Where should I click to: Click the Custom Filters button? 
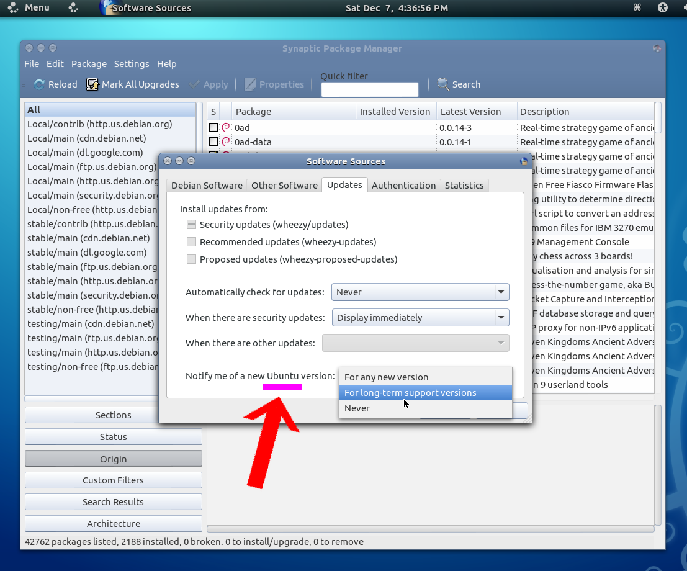(114, 480)
